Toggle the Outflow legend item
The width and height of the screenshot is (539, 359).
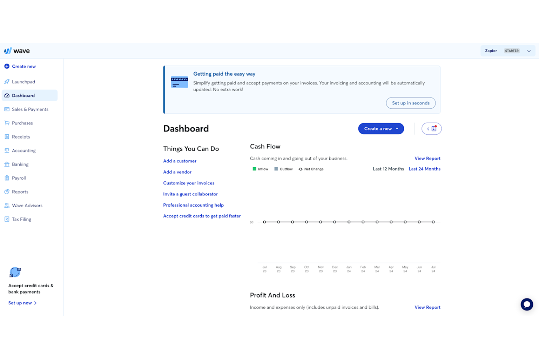pyautogui.click(x=283, y=169)
